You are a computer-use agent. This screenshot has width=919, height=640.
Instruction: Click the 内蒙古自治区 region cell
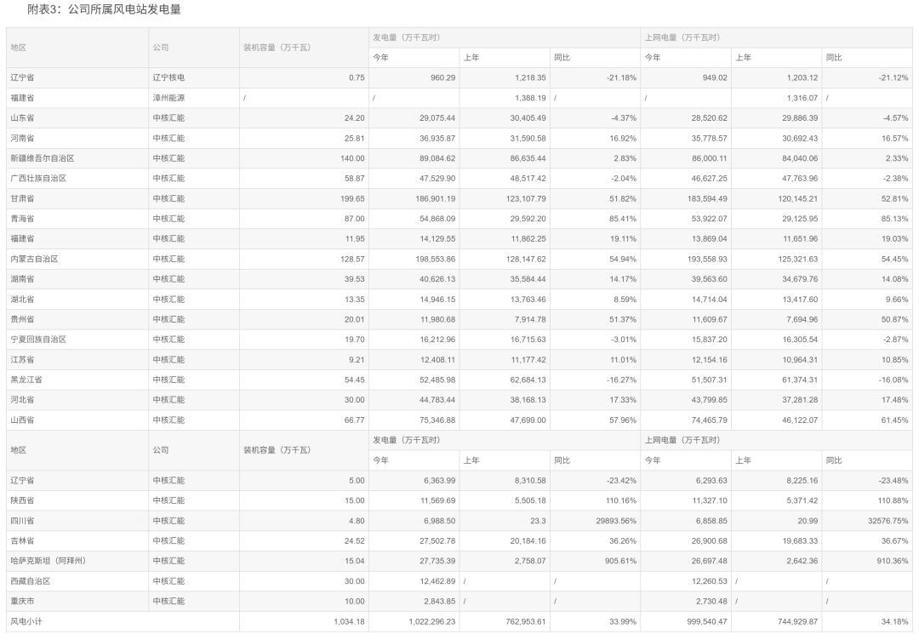tap(34, 259)
